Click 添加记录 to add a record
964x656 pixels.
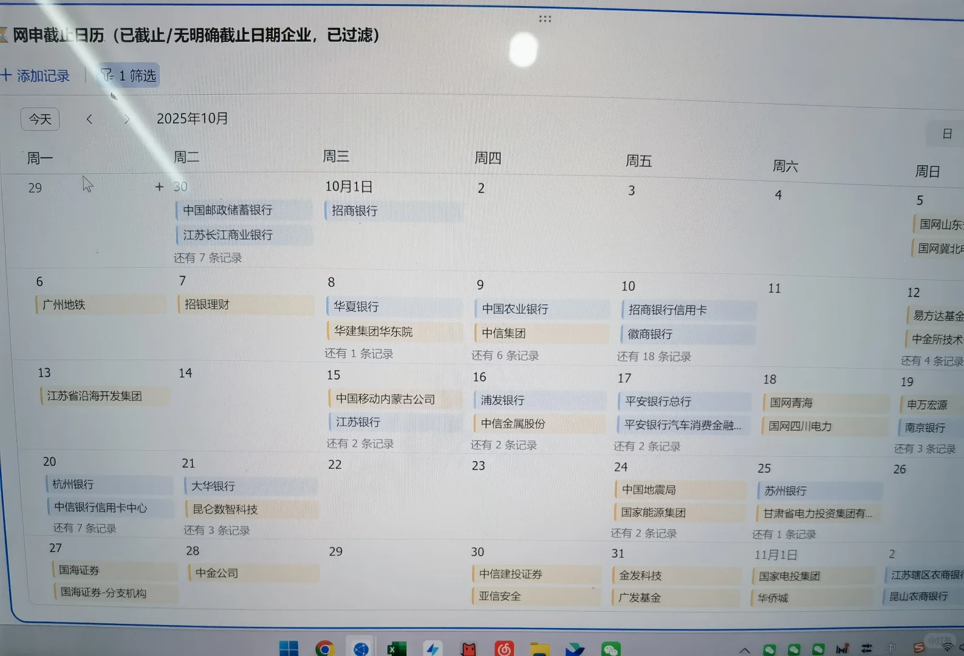pyautogui.click(x=35, y=76)
